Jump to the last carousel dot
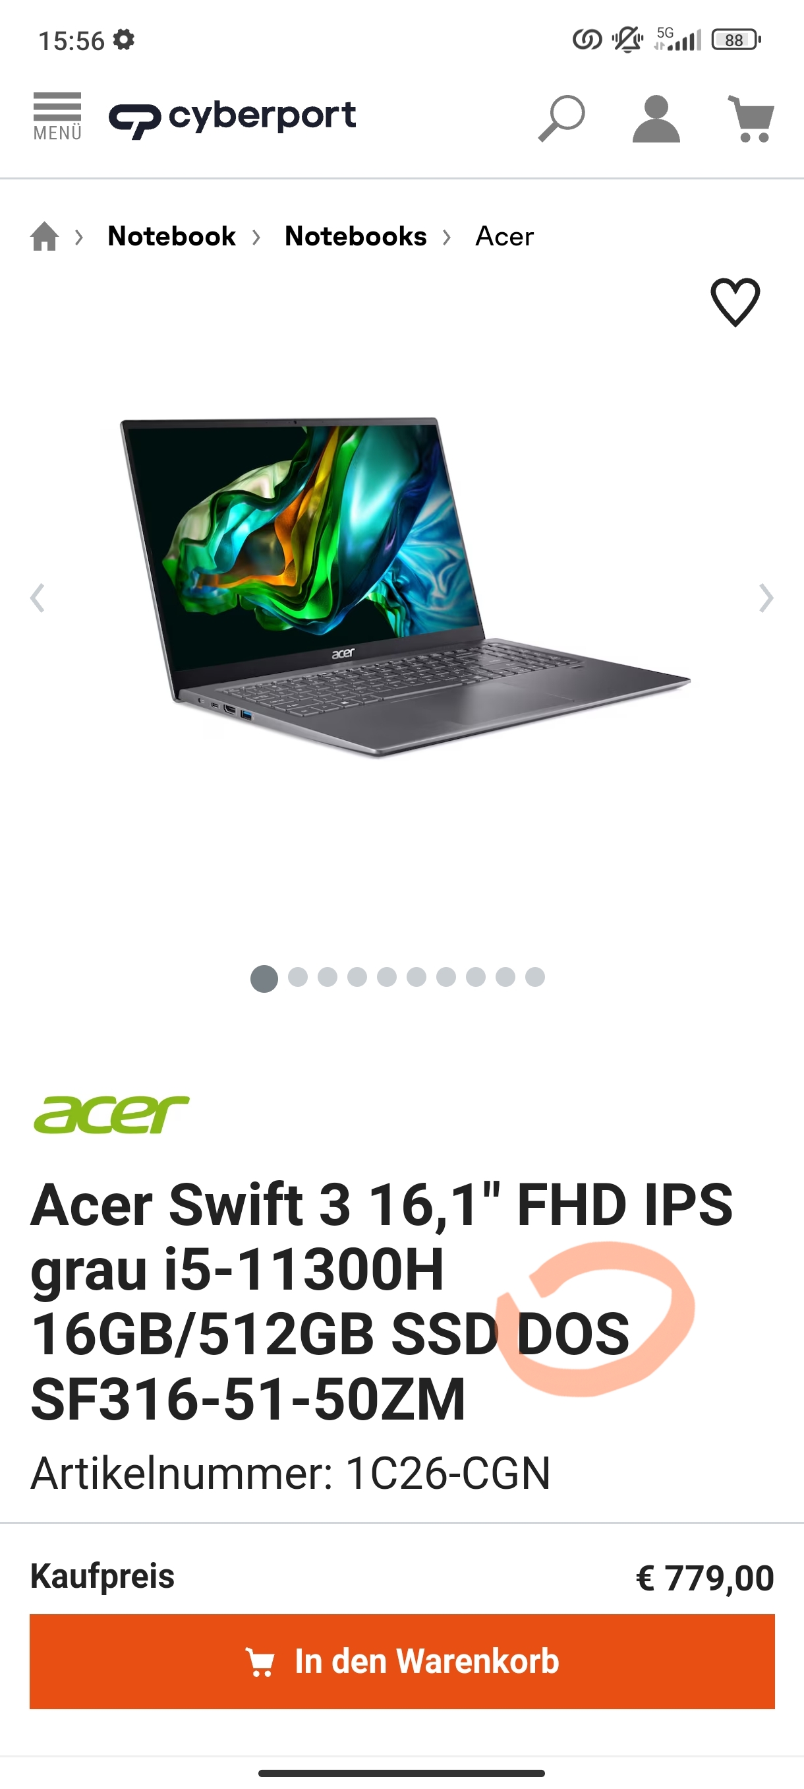The width and height of the screenshot is (804, 1789). [x=535, y=977]
